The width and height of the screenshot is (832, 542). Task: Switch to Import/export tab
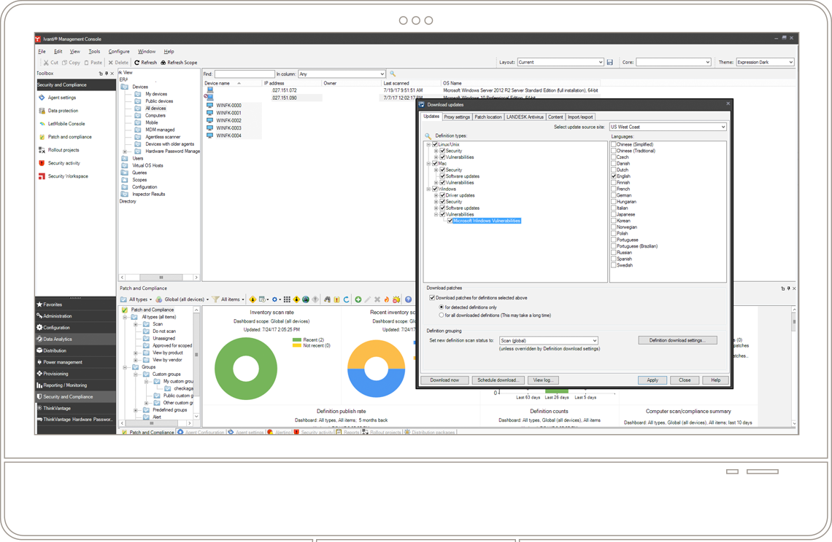pyautogui.click(x=580, y=117)
